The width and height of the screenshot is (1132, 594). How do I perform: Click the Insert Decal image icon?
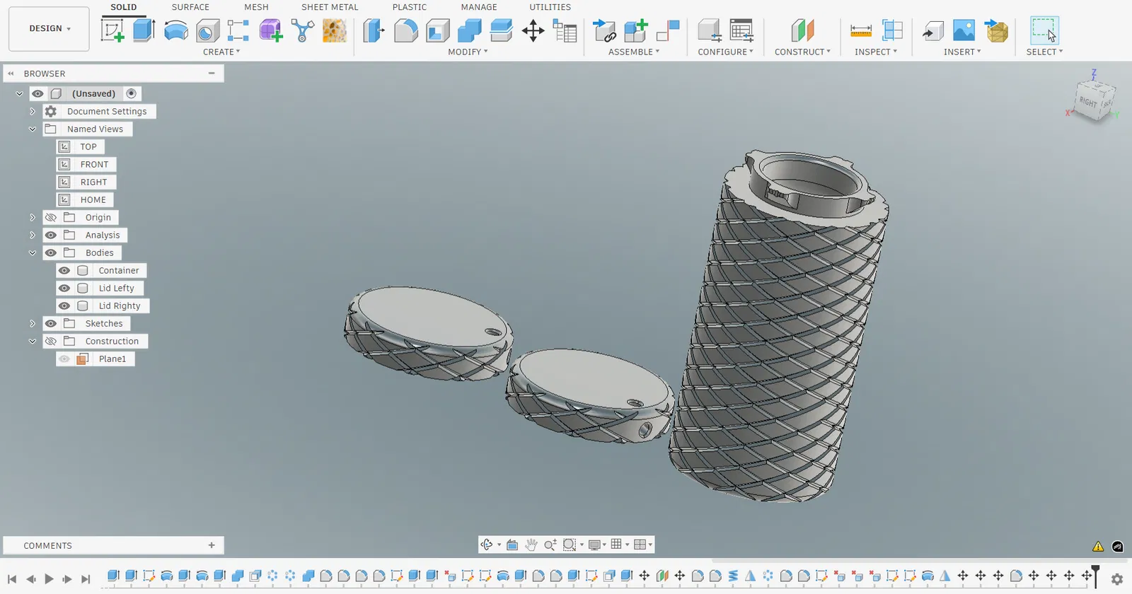pos(964,31)
